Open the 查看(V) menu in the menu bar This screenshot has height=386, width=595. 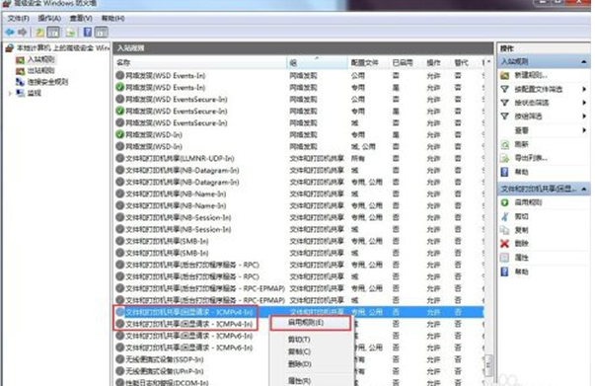[x=81, y=18]
